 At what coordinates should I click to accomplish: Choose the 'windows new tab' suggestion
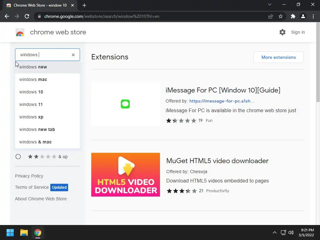pos(47,129)
